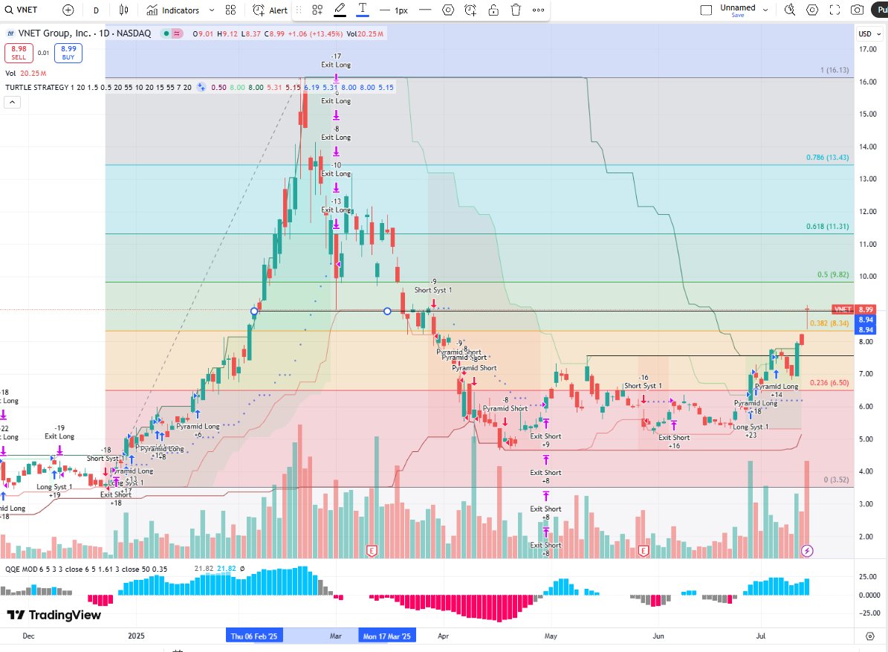Click the Fib level 0.5 (9.82) label
Image resolution: width=888 pixels, height=652 pixels.
click(832, 274)
